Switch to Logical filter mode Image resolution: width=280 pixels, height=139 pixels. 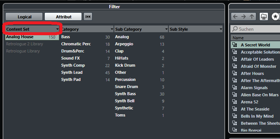24,17
